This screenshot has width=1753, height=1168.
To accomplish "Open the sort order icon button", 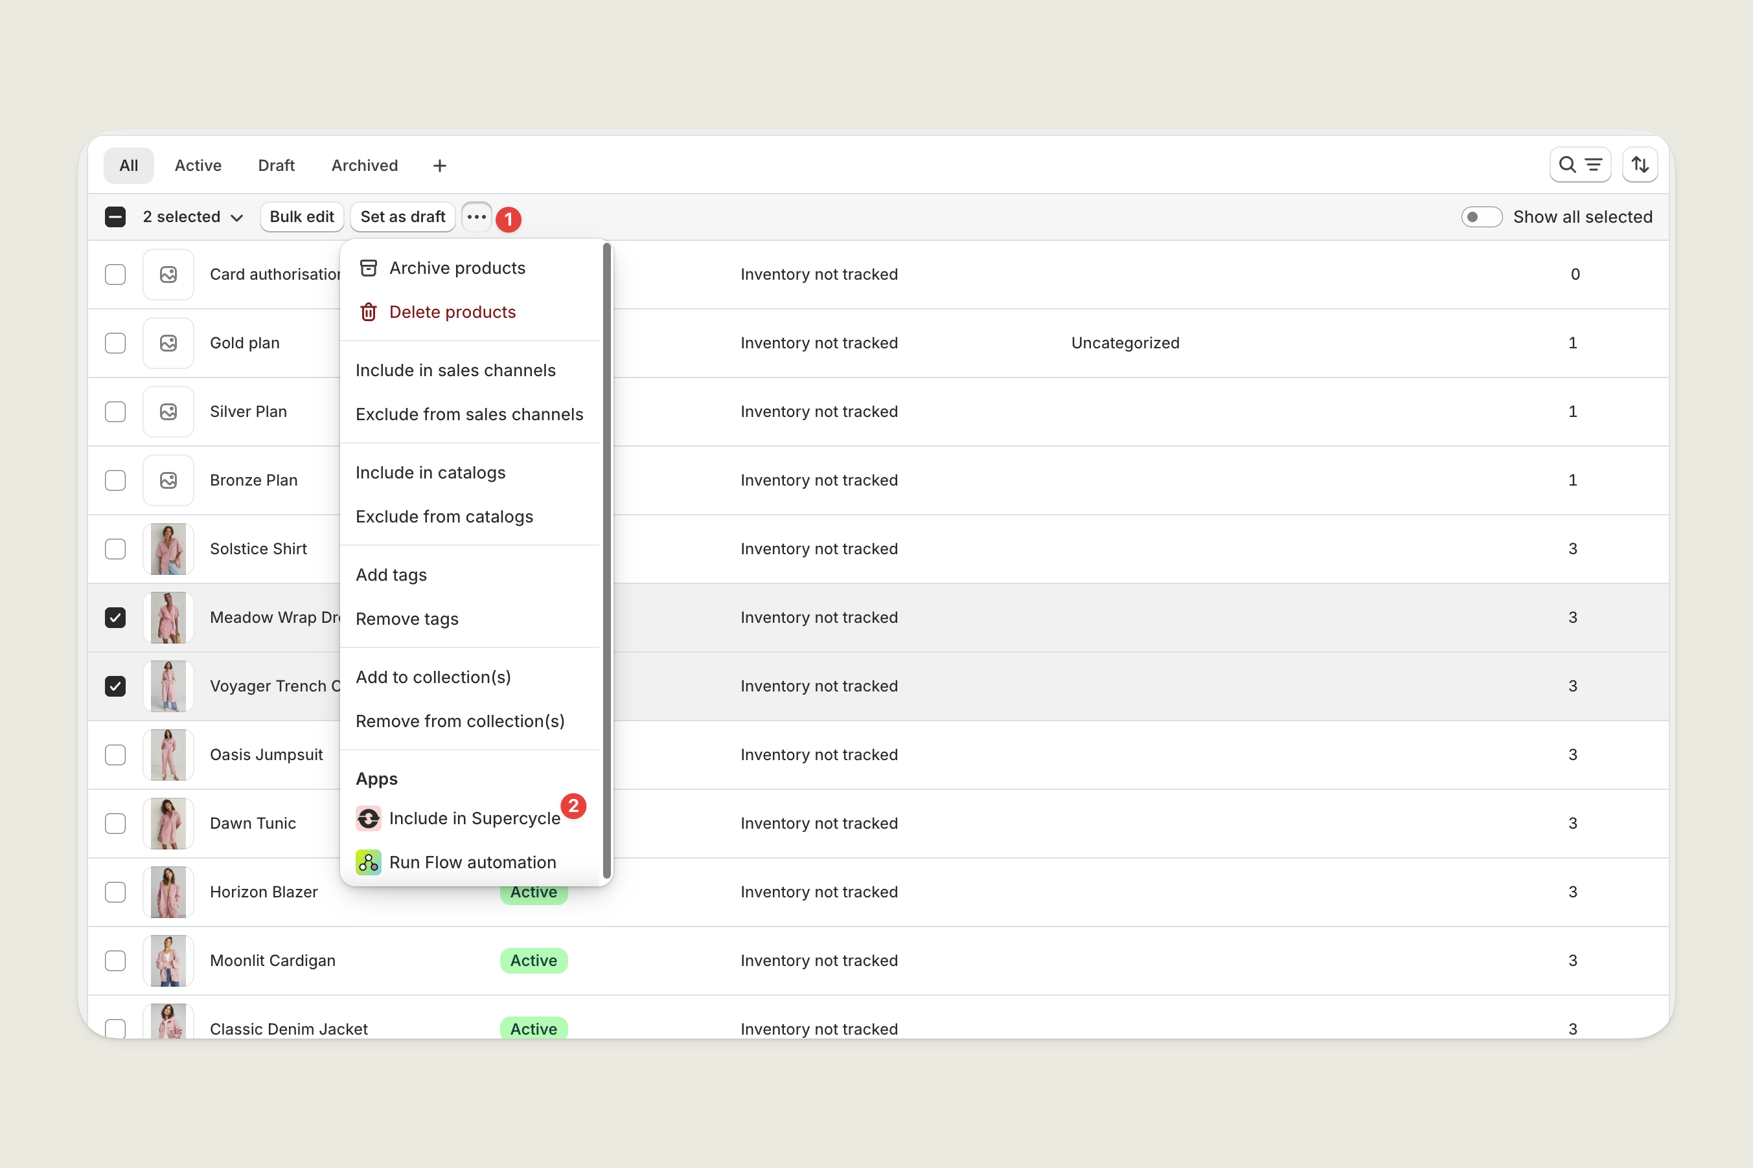I will [1639, 164].
